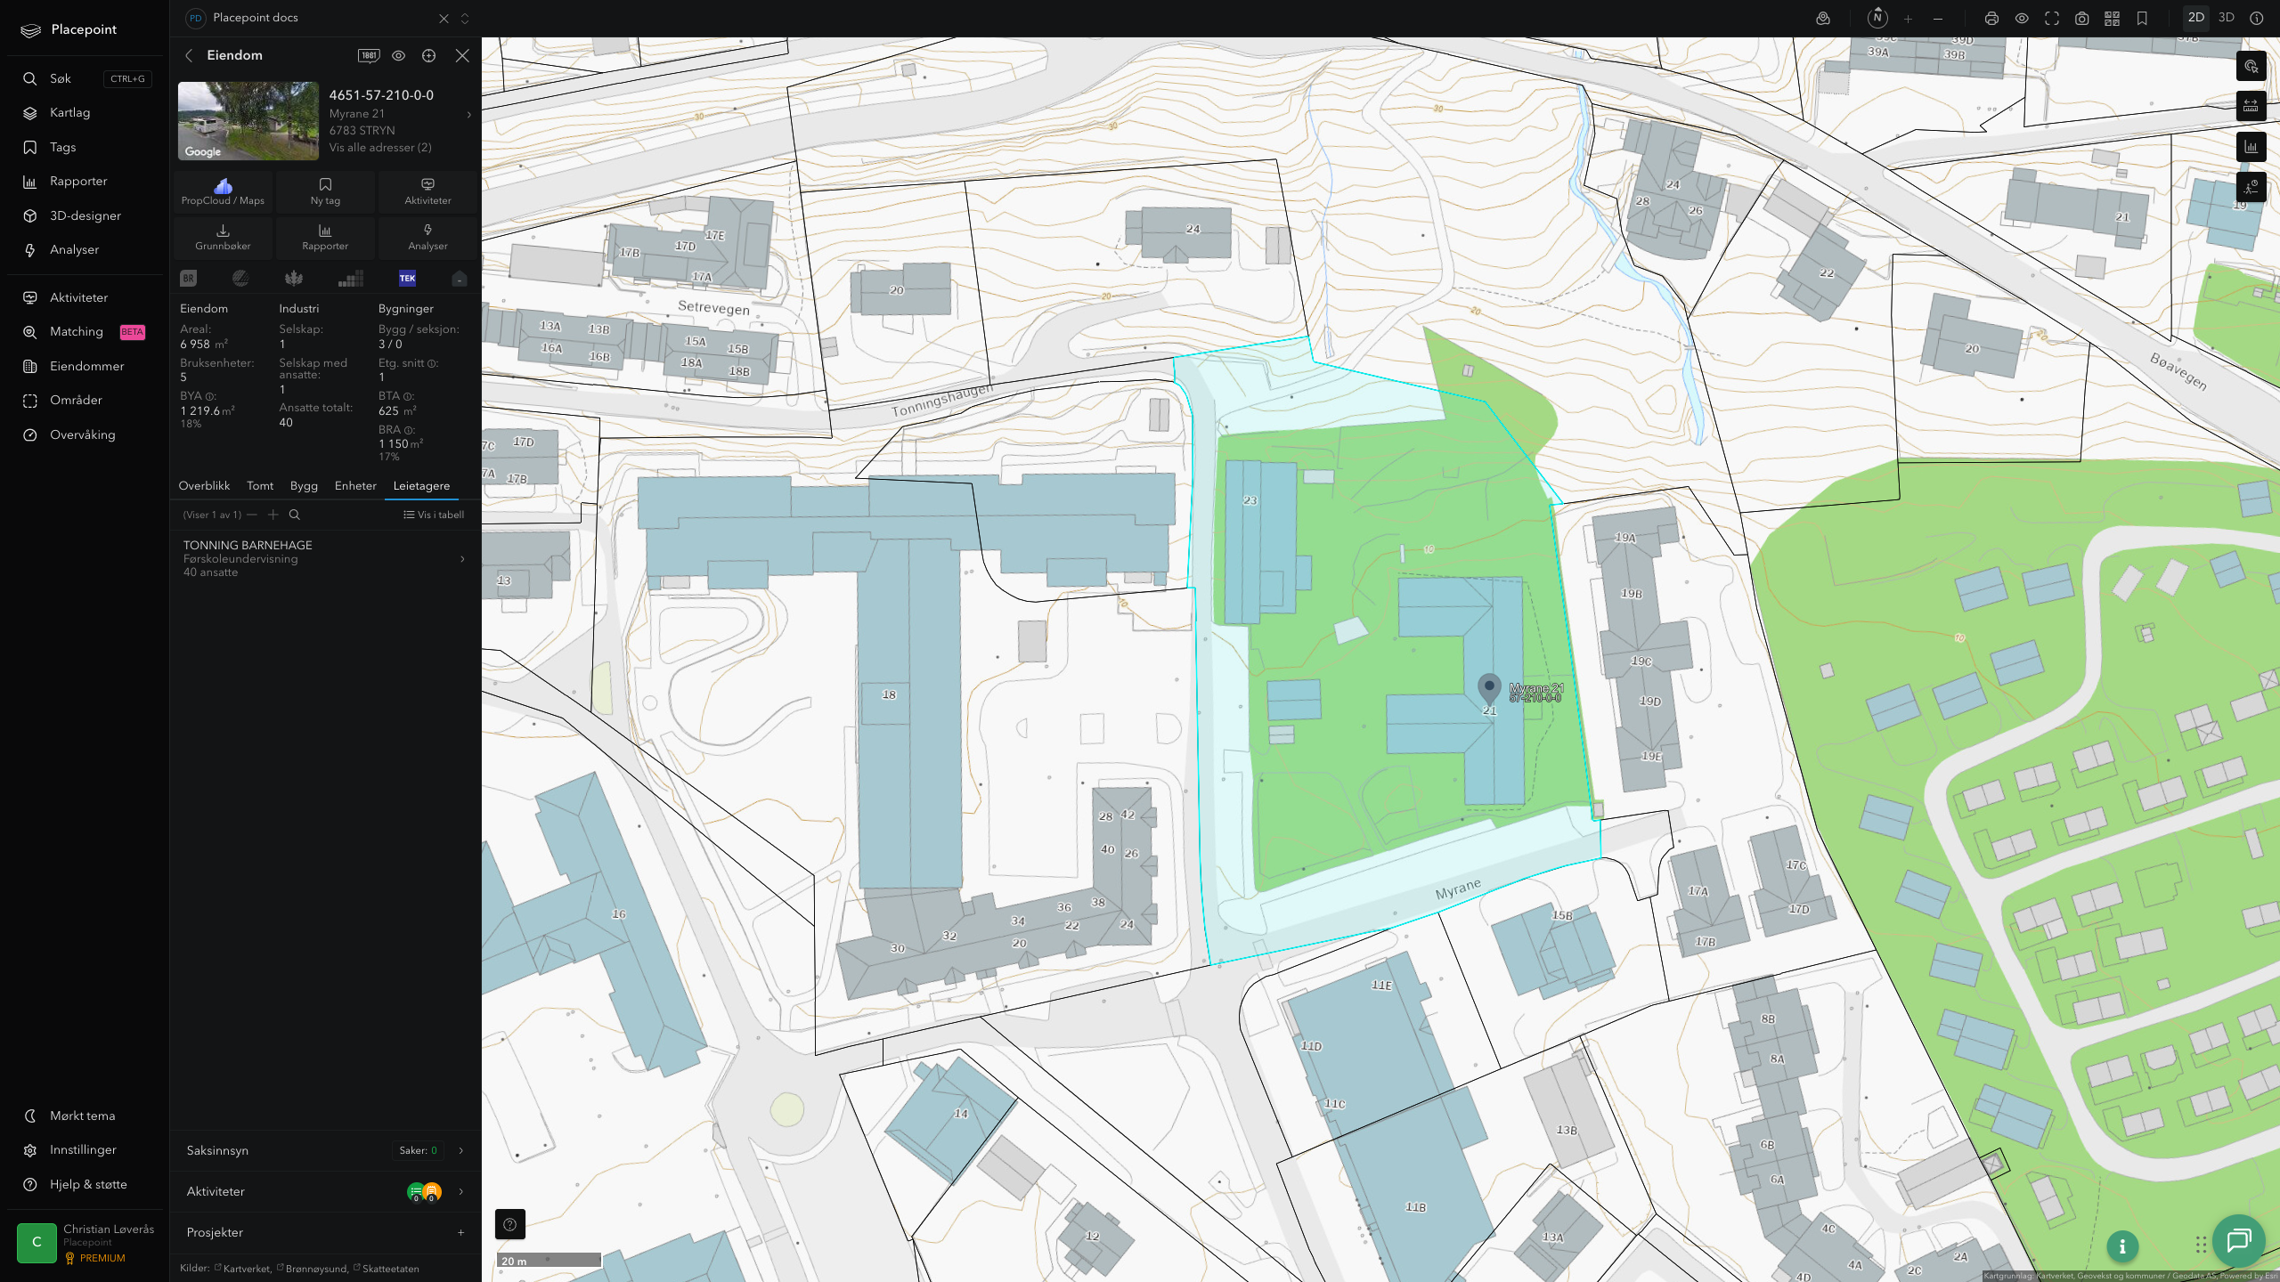Search tenants with magnifier icon
Viewport: 2280px width, 1282px height.
coord(295,515)
